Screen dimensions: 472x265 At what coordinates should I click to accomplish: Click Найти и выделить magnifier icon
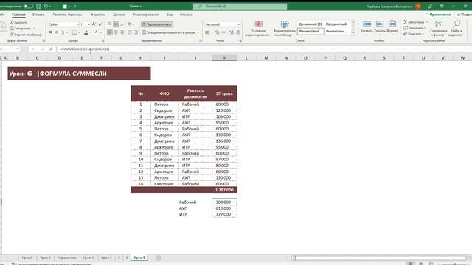(457, 24)
